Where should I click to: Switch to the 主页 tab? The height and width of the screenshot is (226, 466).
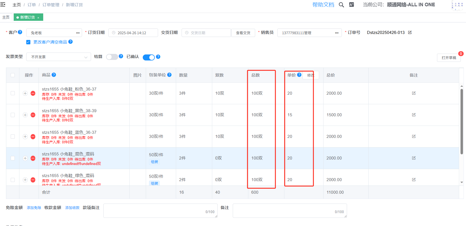click(6, 17)
